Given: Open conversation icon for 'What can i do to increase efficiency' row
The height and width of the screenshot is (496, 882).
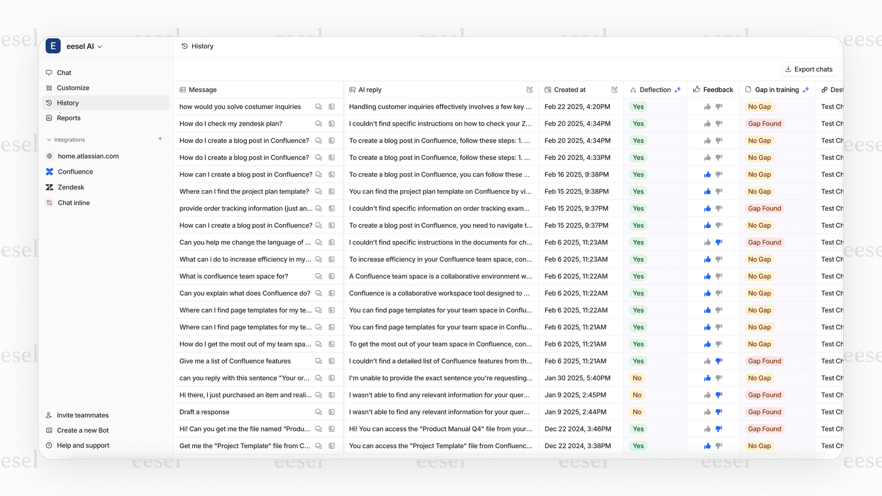Looking at the screenshot, I should pyautogui.click(x=318, y=259).
